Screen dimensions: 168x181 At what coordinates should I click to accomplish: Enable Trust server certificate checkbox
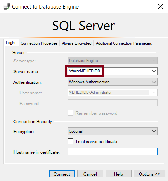(x=70, y=141)
